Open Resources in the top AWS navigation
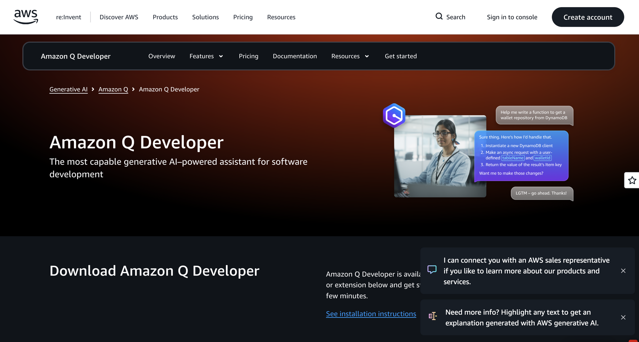The image size is (639, 342). pyautogui.click(x=281, y=17)
